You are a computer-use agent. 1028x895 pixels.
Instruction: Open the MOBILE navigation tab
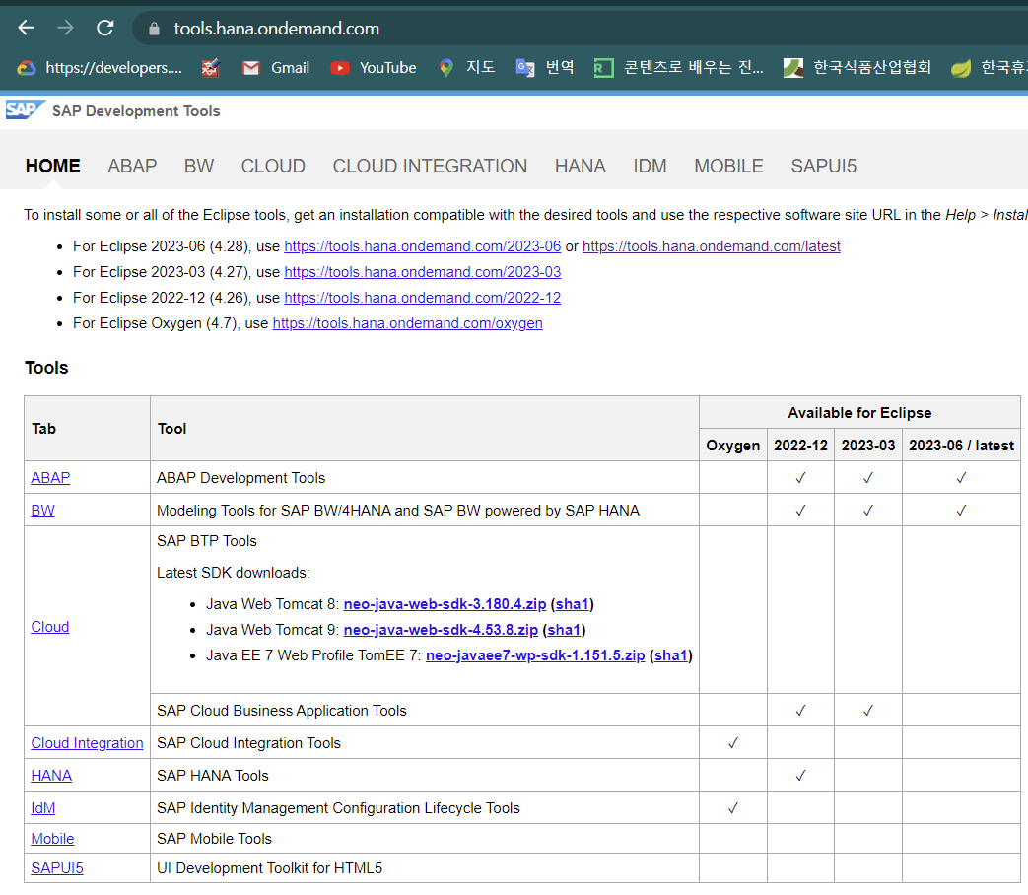point(728,166)
